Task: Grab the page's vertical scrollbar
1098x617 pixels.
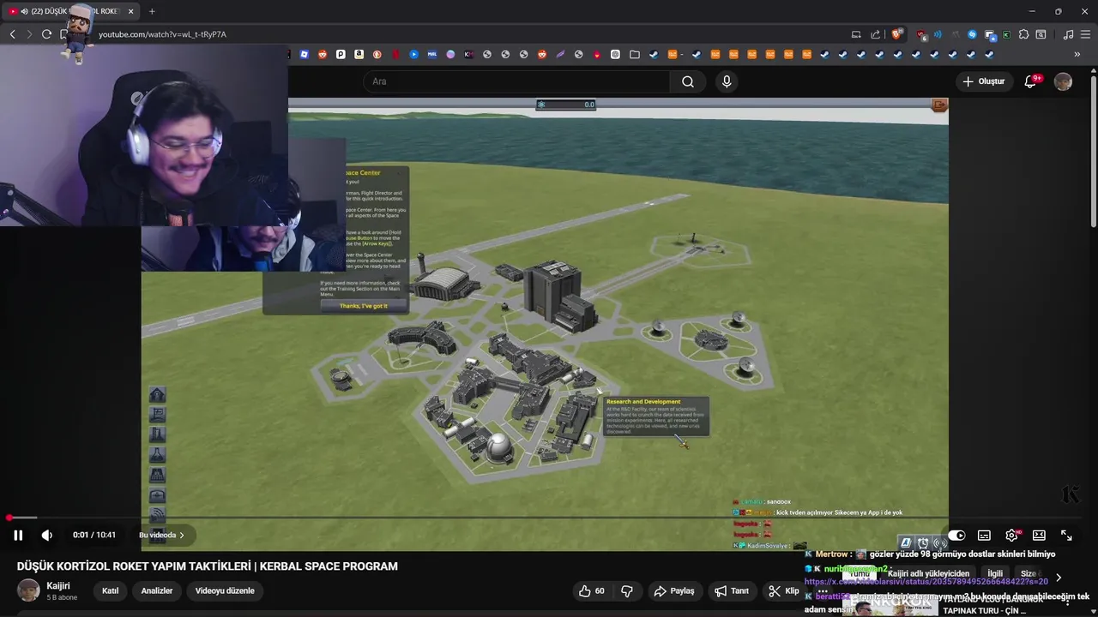Action: pyautogui.click(x=1093, y=150)
